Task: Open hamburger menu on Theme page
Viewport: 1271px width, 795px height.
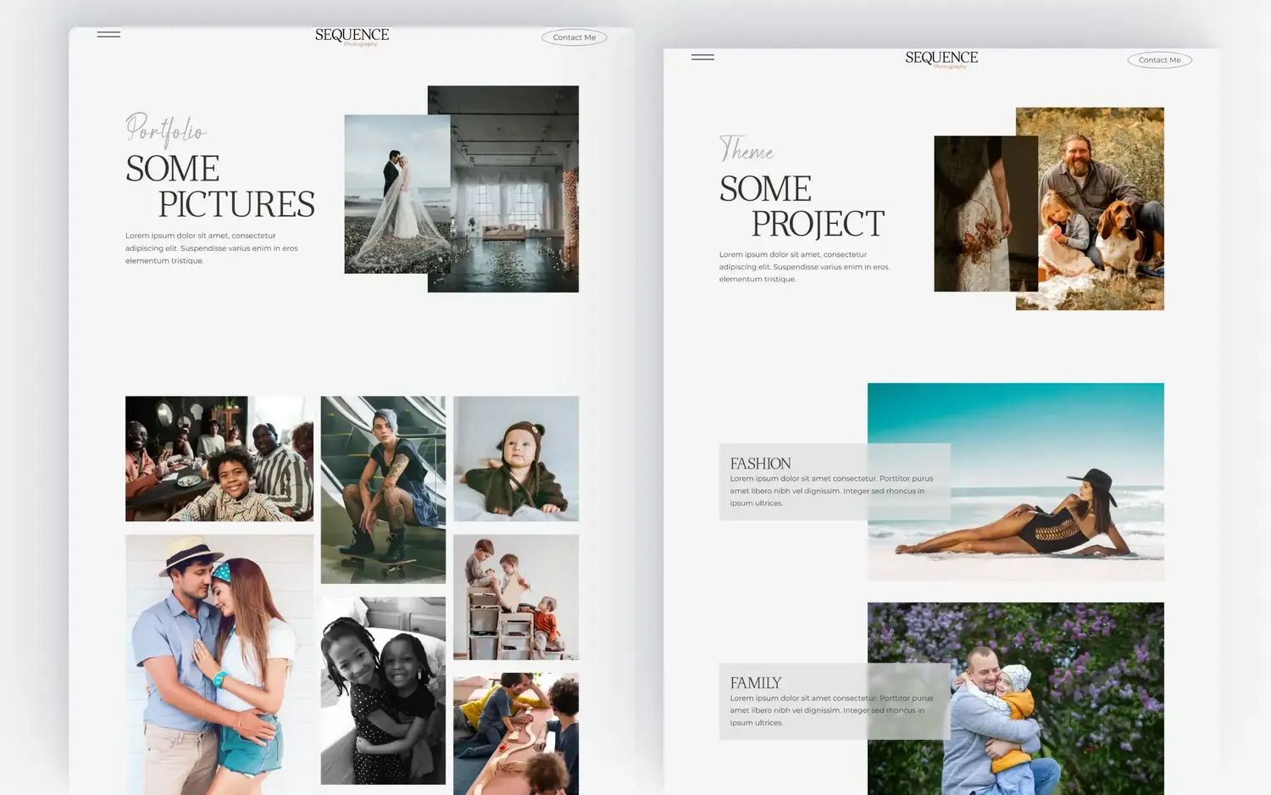Action: (x=702, y=58)
